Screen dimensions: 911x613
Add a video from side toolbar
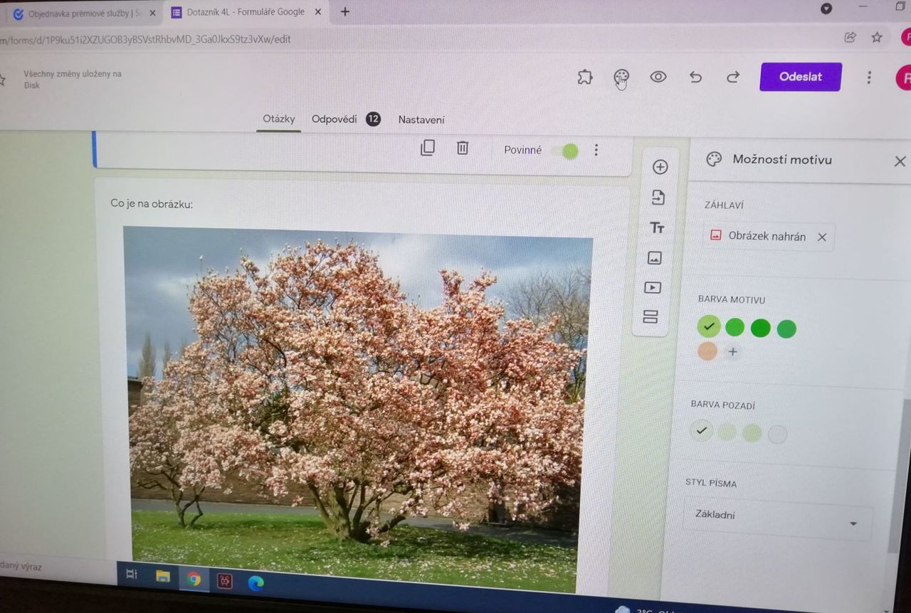tap(652, 287)
